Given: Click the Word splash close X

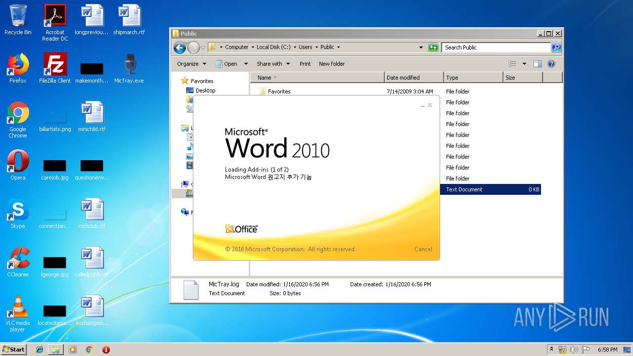Looking at the screenshot, I should click(430, 105).
